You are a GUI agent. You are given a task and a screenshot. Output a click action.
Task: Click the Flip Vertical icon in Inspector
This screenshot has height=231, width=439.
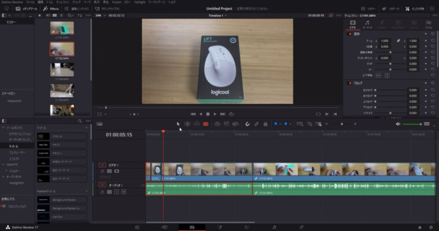(x=387, y=76)
